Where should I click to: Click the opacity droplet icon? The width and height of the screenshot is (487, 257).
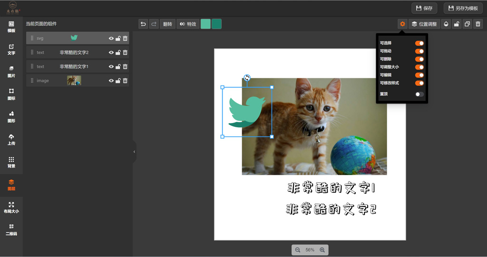tap(446, 24)
